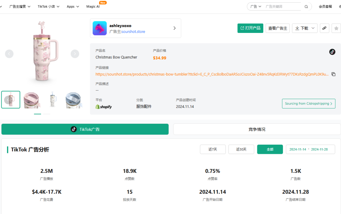Click the 打开产品 green button
Image resolution: width=341 pixels, height=214 pixels.
click(x=250, y=28)
